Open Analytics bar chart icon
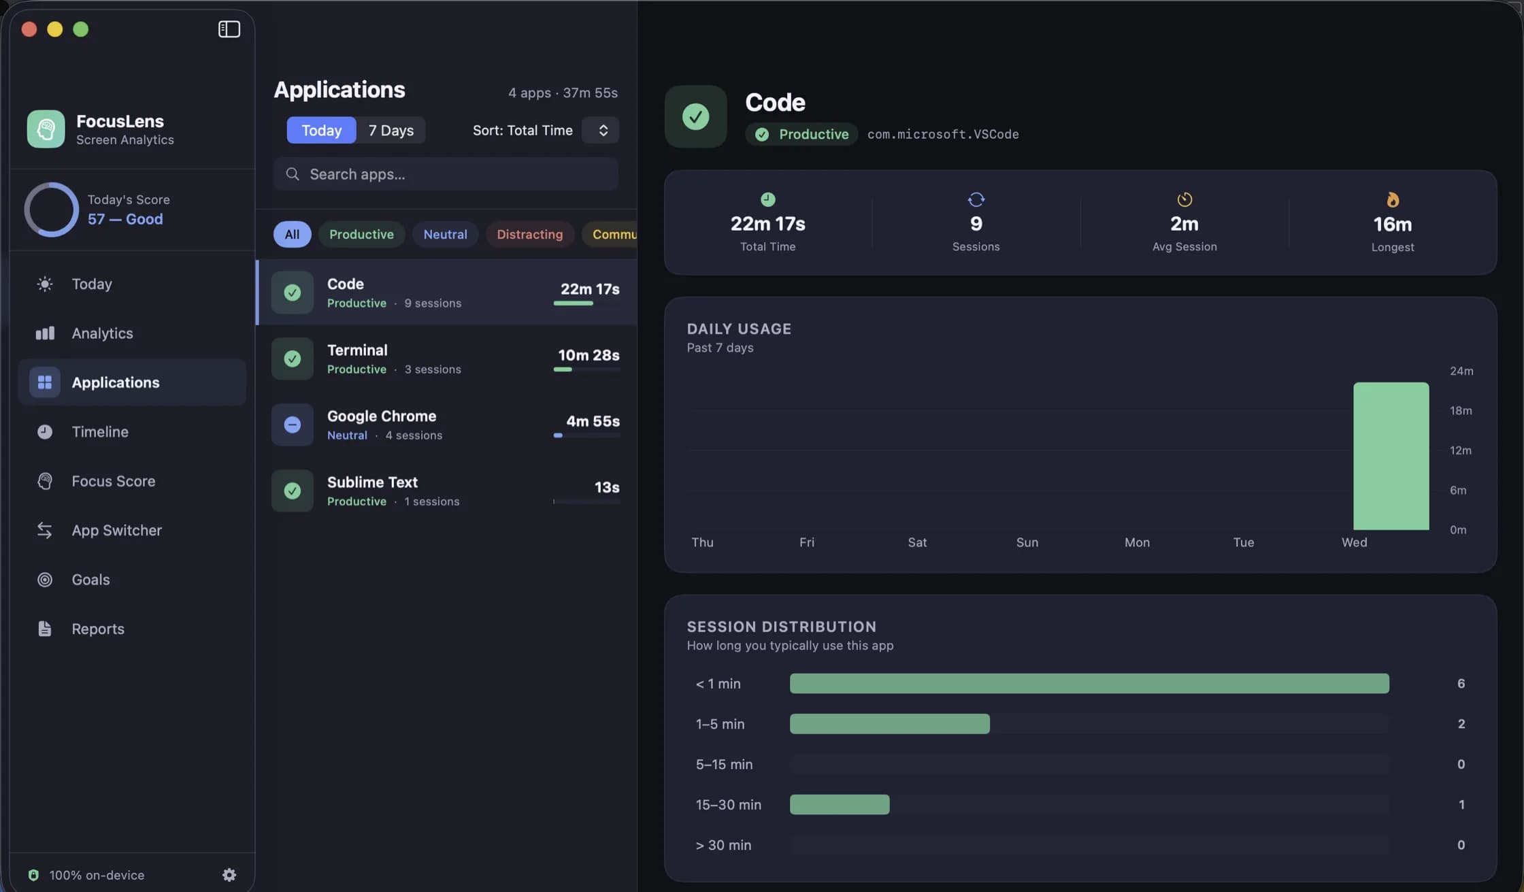This screenshot has width=1524, height=892. [x=45, y=333]
